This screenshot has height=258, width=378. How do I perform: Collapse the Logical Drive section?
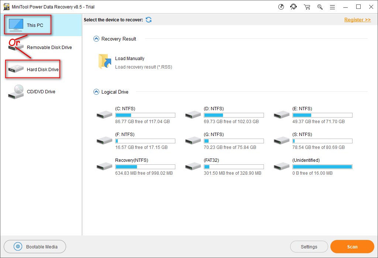tap(96, 92)
